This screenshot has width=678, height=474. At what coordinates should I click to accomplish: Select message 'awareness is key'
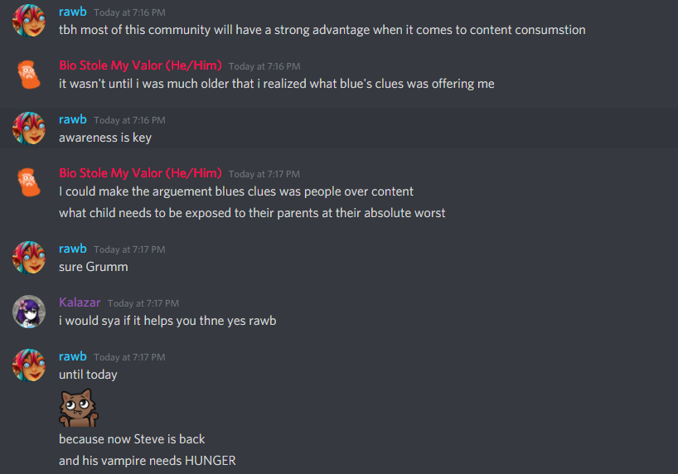(x=105, y=138)
